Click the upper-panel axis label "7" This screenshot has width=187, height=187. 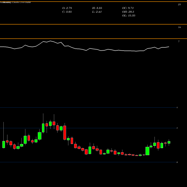coord(179,42)
